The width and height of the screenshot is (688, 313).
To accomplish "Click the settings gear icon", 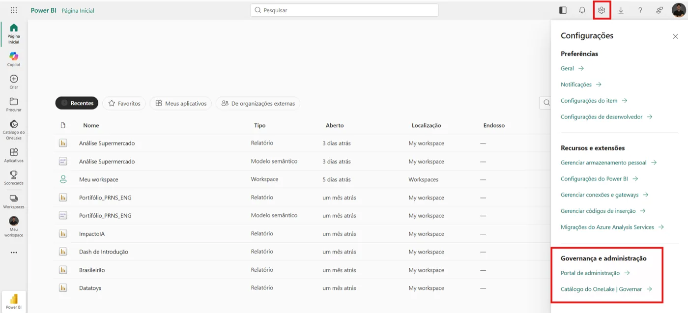I will pos(602,10).
